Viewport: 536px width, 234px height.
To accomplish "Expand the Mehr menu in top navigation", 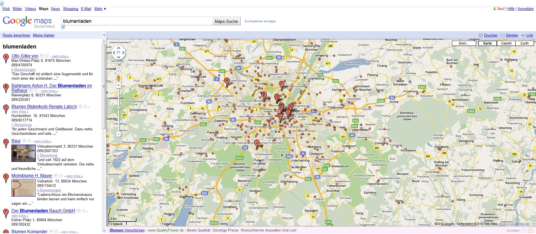I will tap(100, 9).
